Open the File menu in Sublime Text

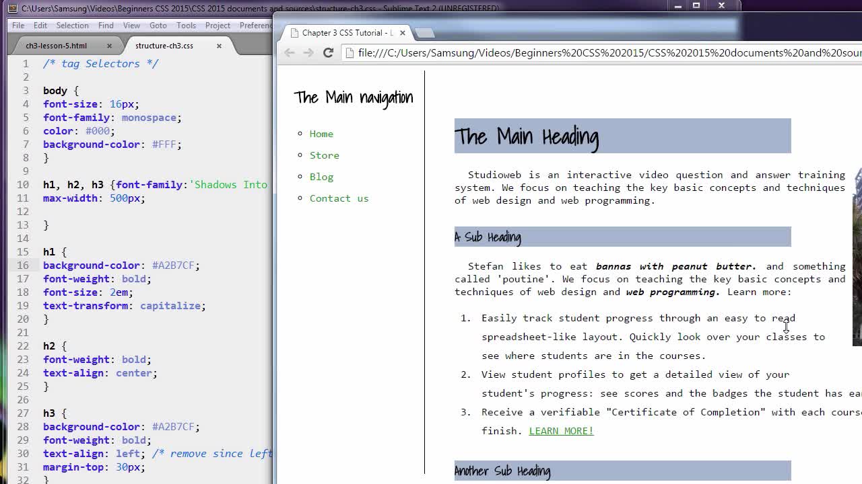pos(18,26)
